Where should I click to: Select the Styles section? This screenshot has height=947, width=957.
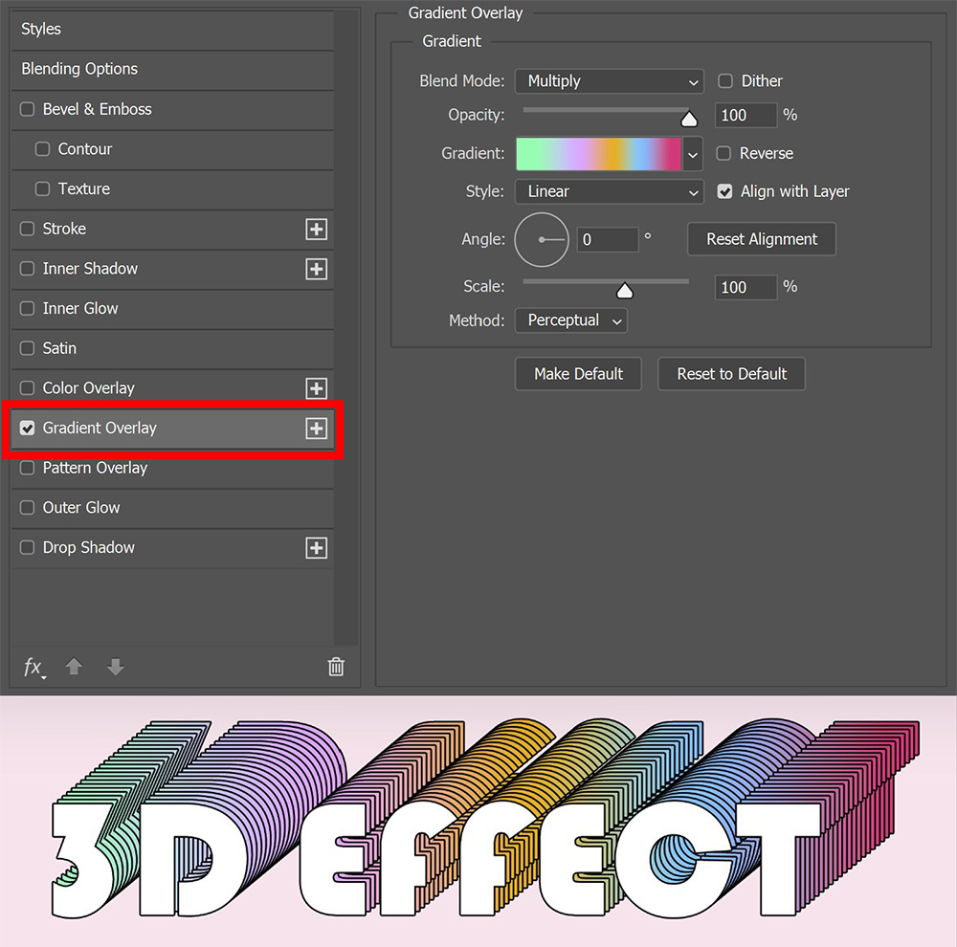point(172,29)
